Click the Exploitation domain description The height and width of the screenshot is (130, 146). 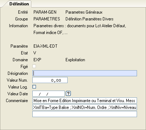pos(75,60)
